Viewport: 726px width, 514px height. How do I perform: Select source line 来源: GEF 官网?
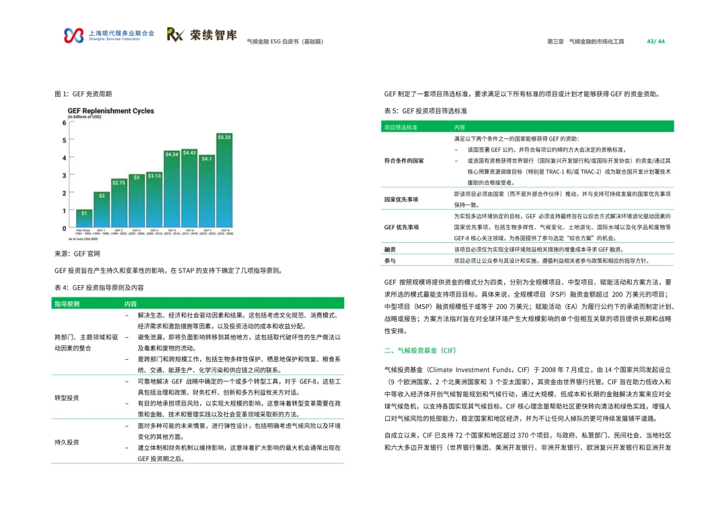coord(77,254)
